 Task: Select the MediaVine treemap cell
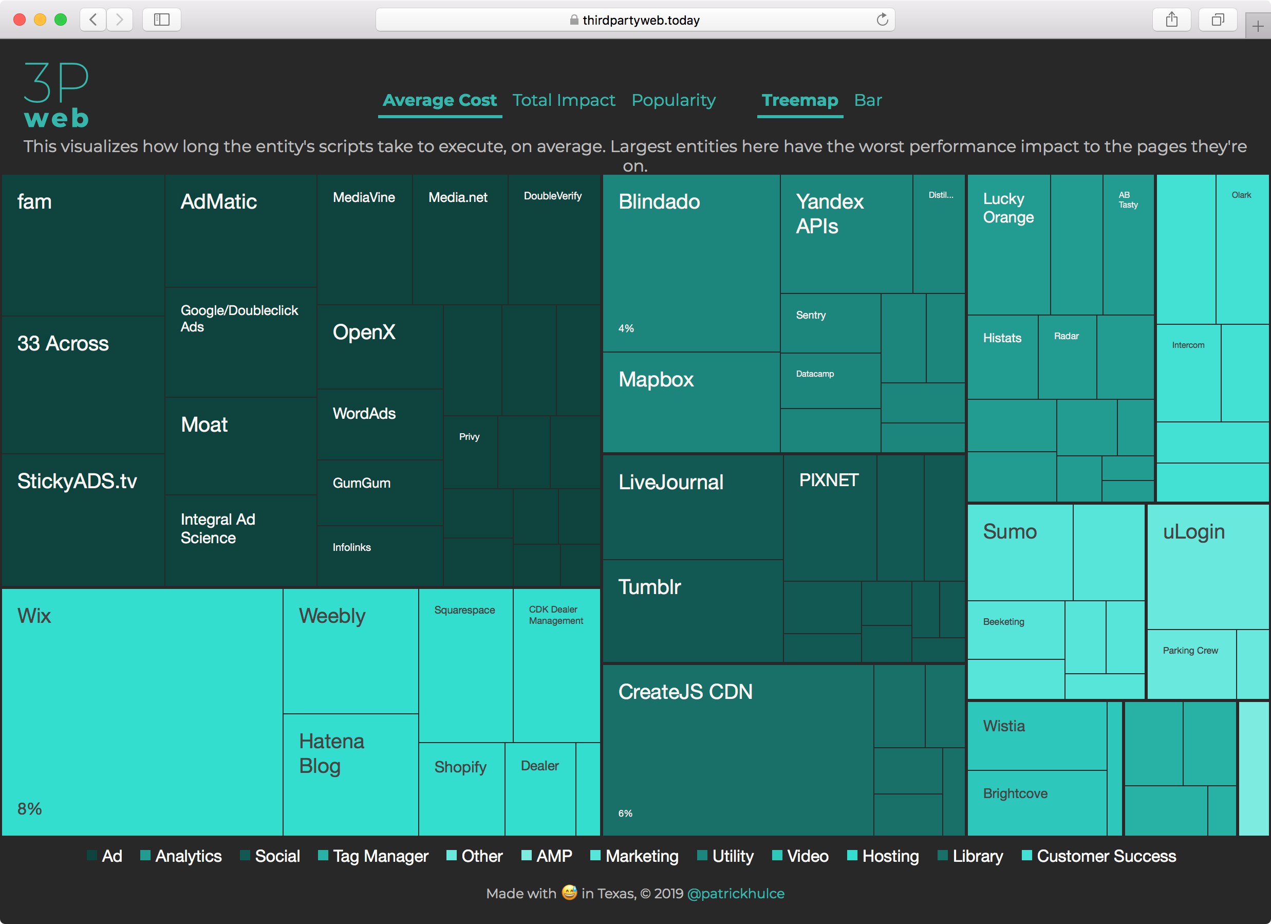click(365, 239)
